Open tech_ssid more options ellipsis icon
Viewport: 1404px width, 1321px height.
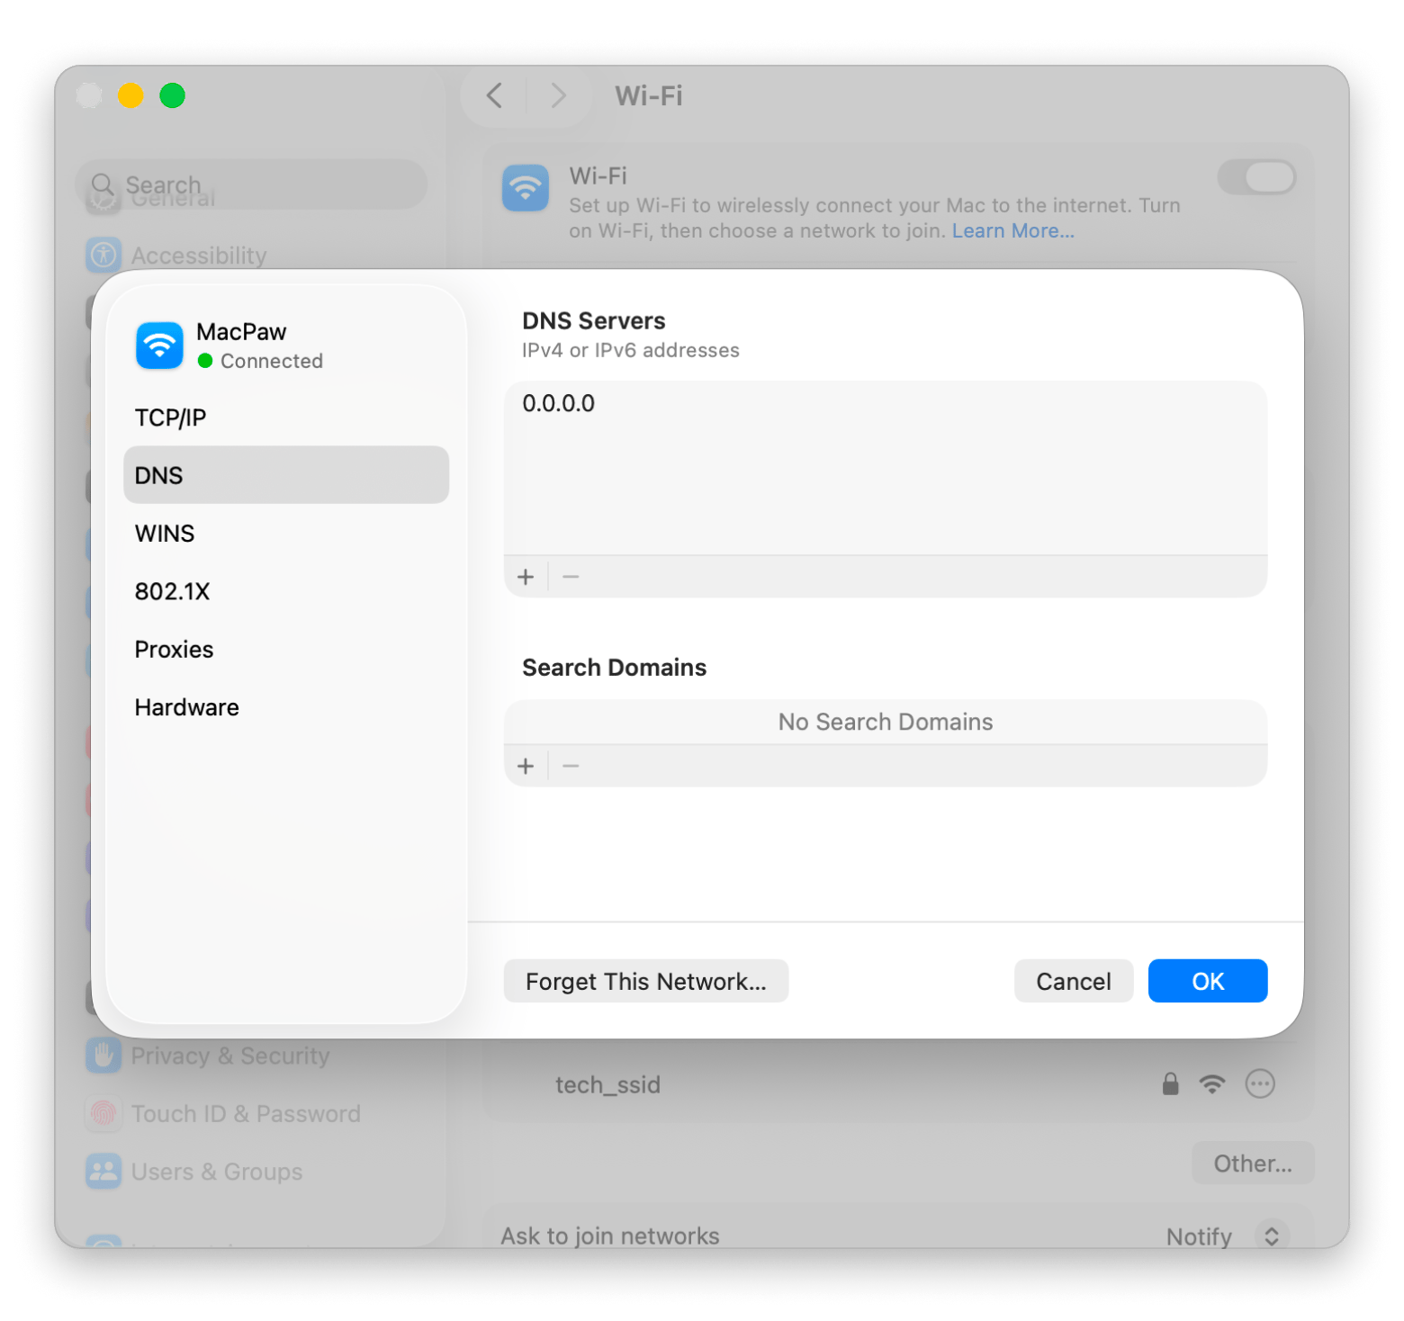[x=1259, y=1084]
